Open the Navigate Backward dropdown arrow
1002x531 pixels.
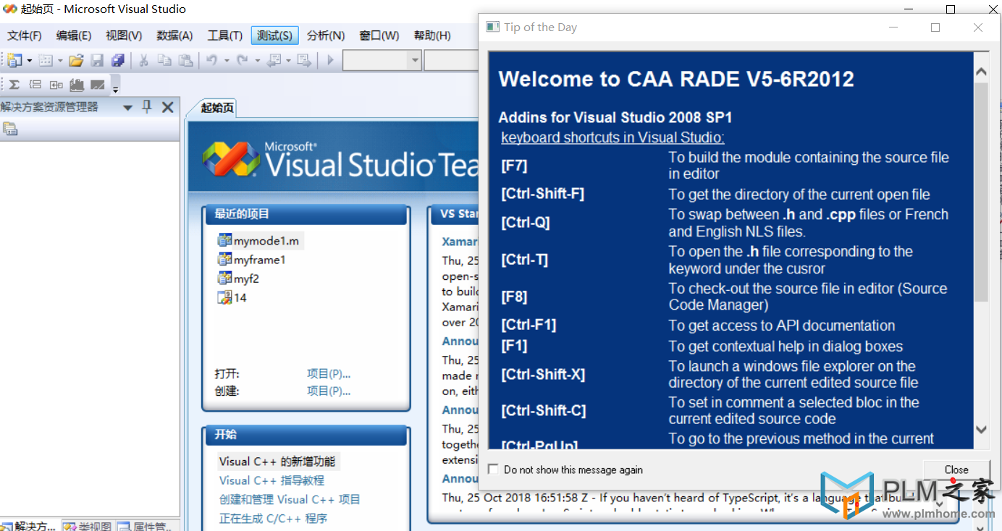[x=288, y=61]
